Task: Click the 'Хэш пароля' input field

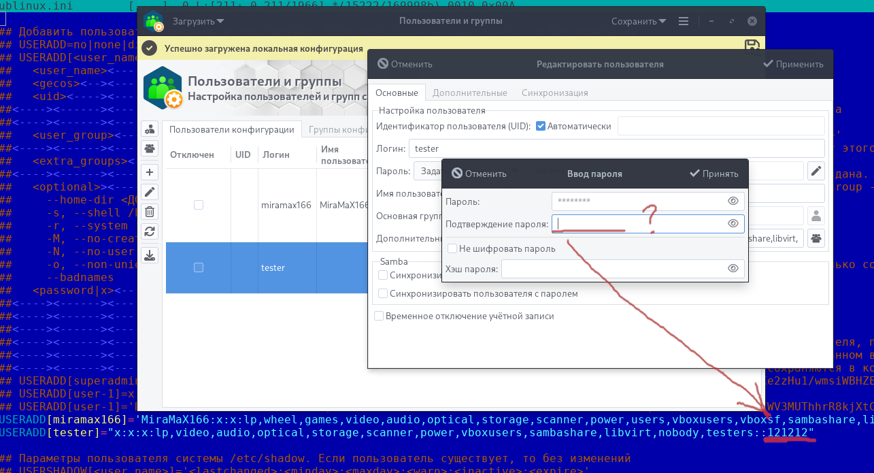Action: [622, 268]
